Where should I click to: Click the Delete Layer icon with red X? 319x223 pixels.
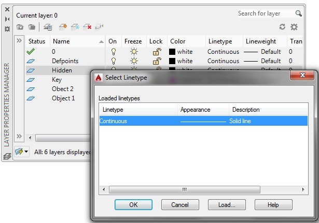click(87, 27)
